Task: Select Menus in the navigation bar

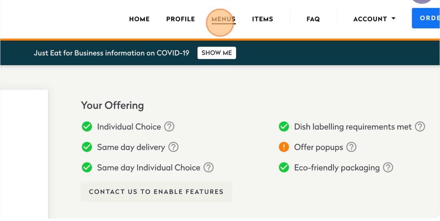Action: click(x=223, y=19)
